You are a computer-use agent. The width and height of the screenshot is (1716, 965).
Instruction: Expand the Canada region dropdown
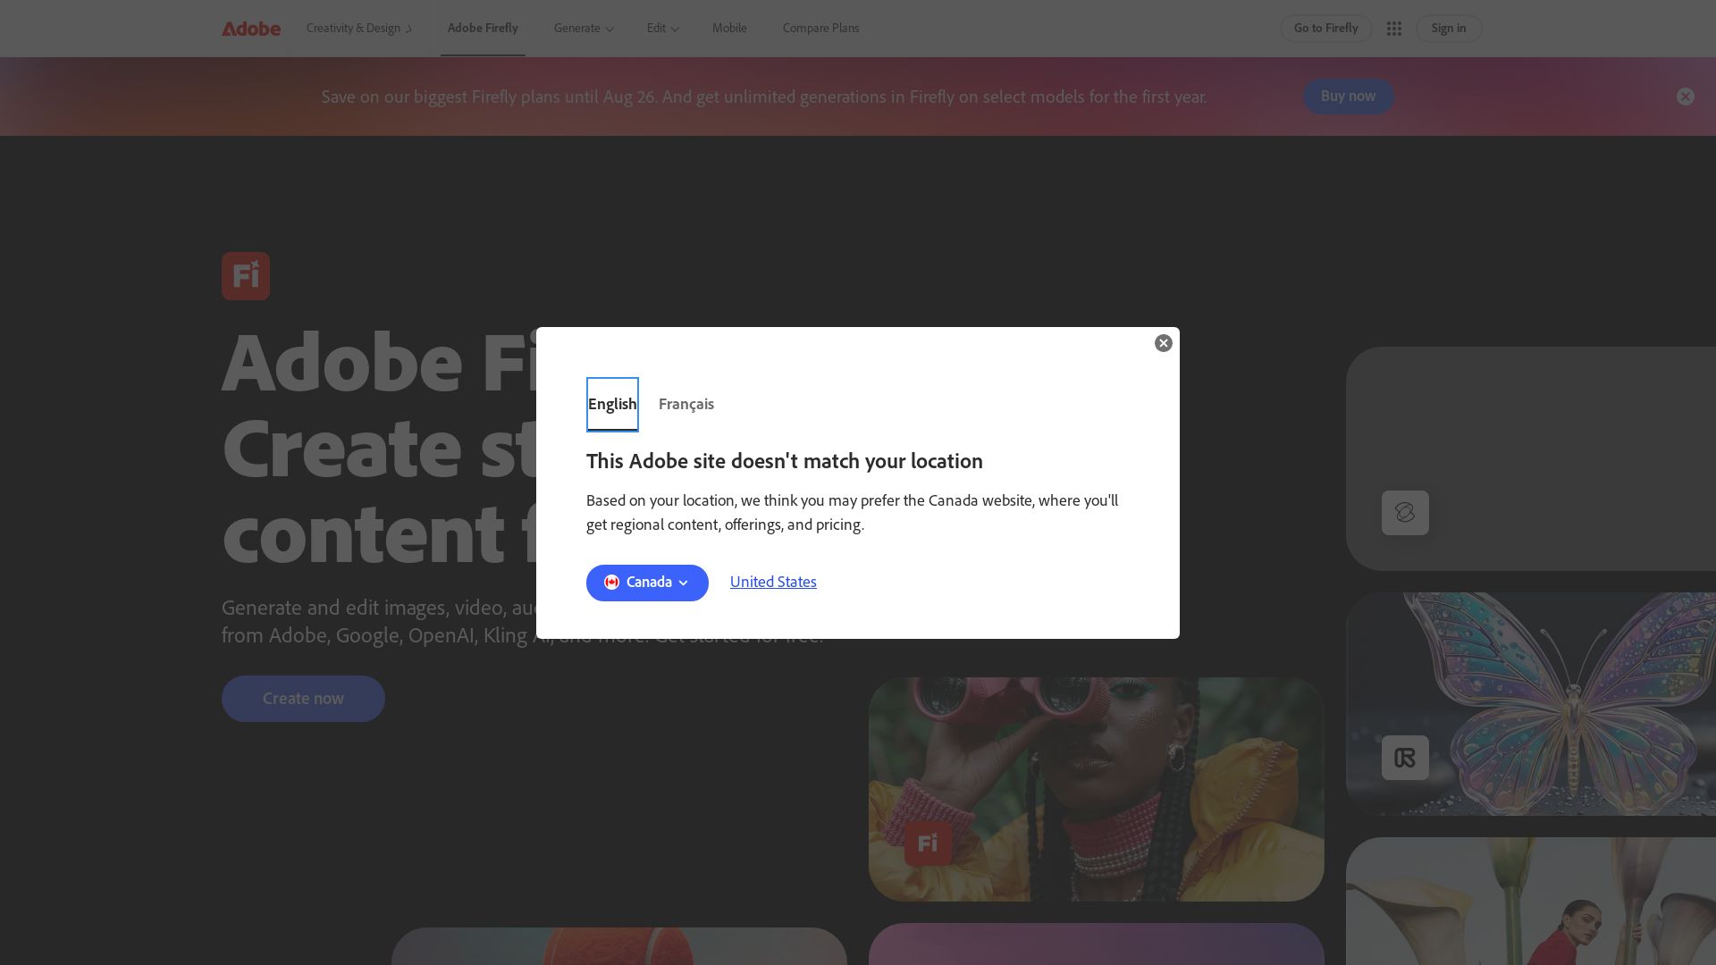(647, 583)
